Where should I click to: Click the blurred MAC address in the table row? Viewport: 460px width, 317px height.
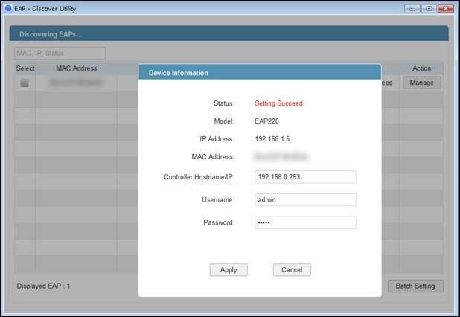coord(76,83)
